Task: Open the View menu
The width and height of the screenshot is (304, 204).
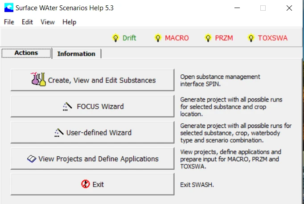Action: pyautogui.click(x=48, y=22)
